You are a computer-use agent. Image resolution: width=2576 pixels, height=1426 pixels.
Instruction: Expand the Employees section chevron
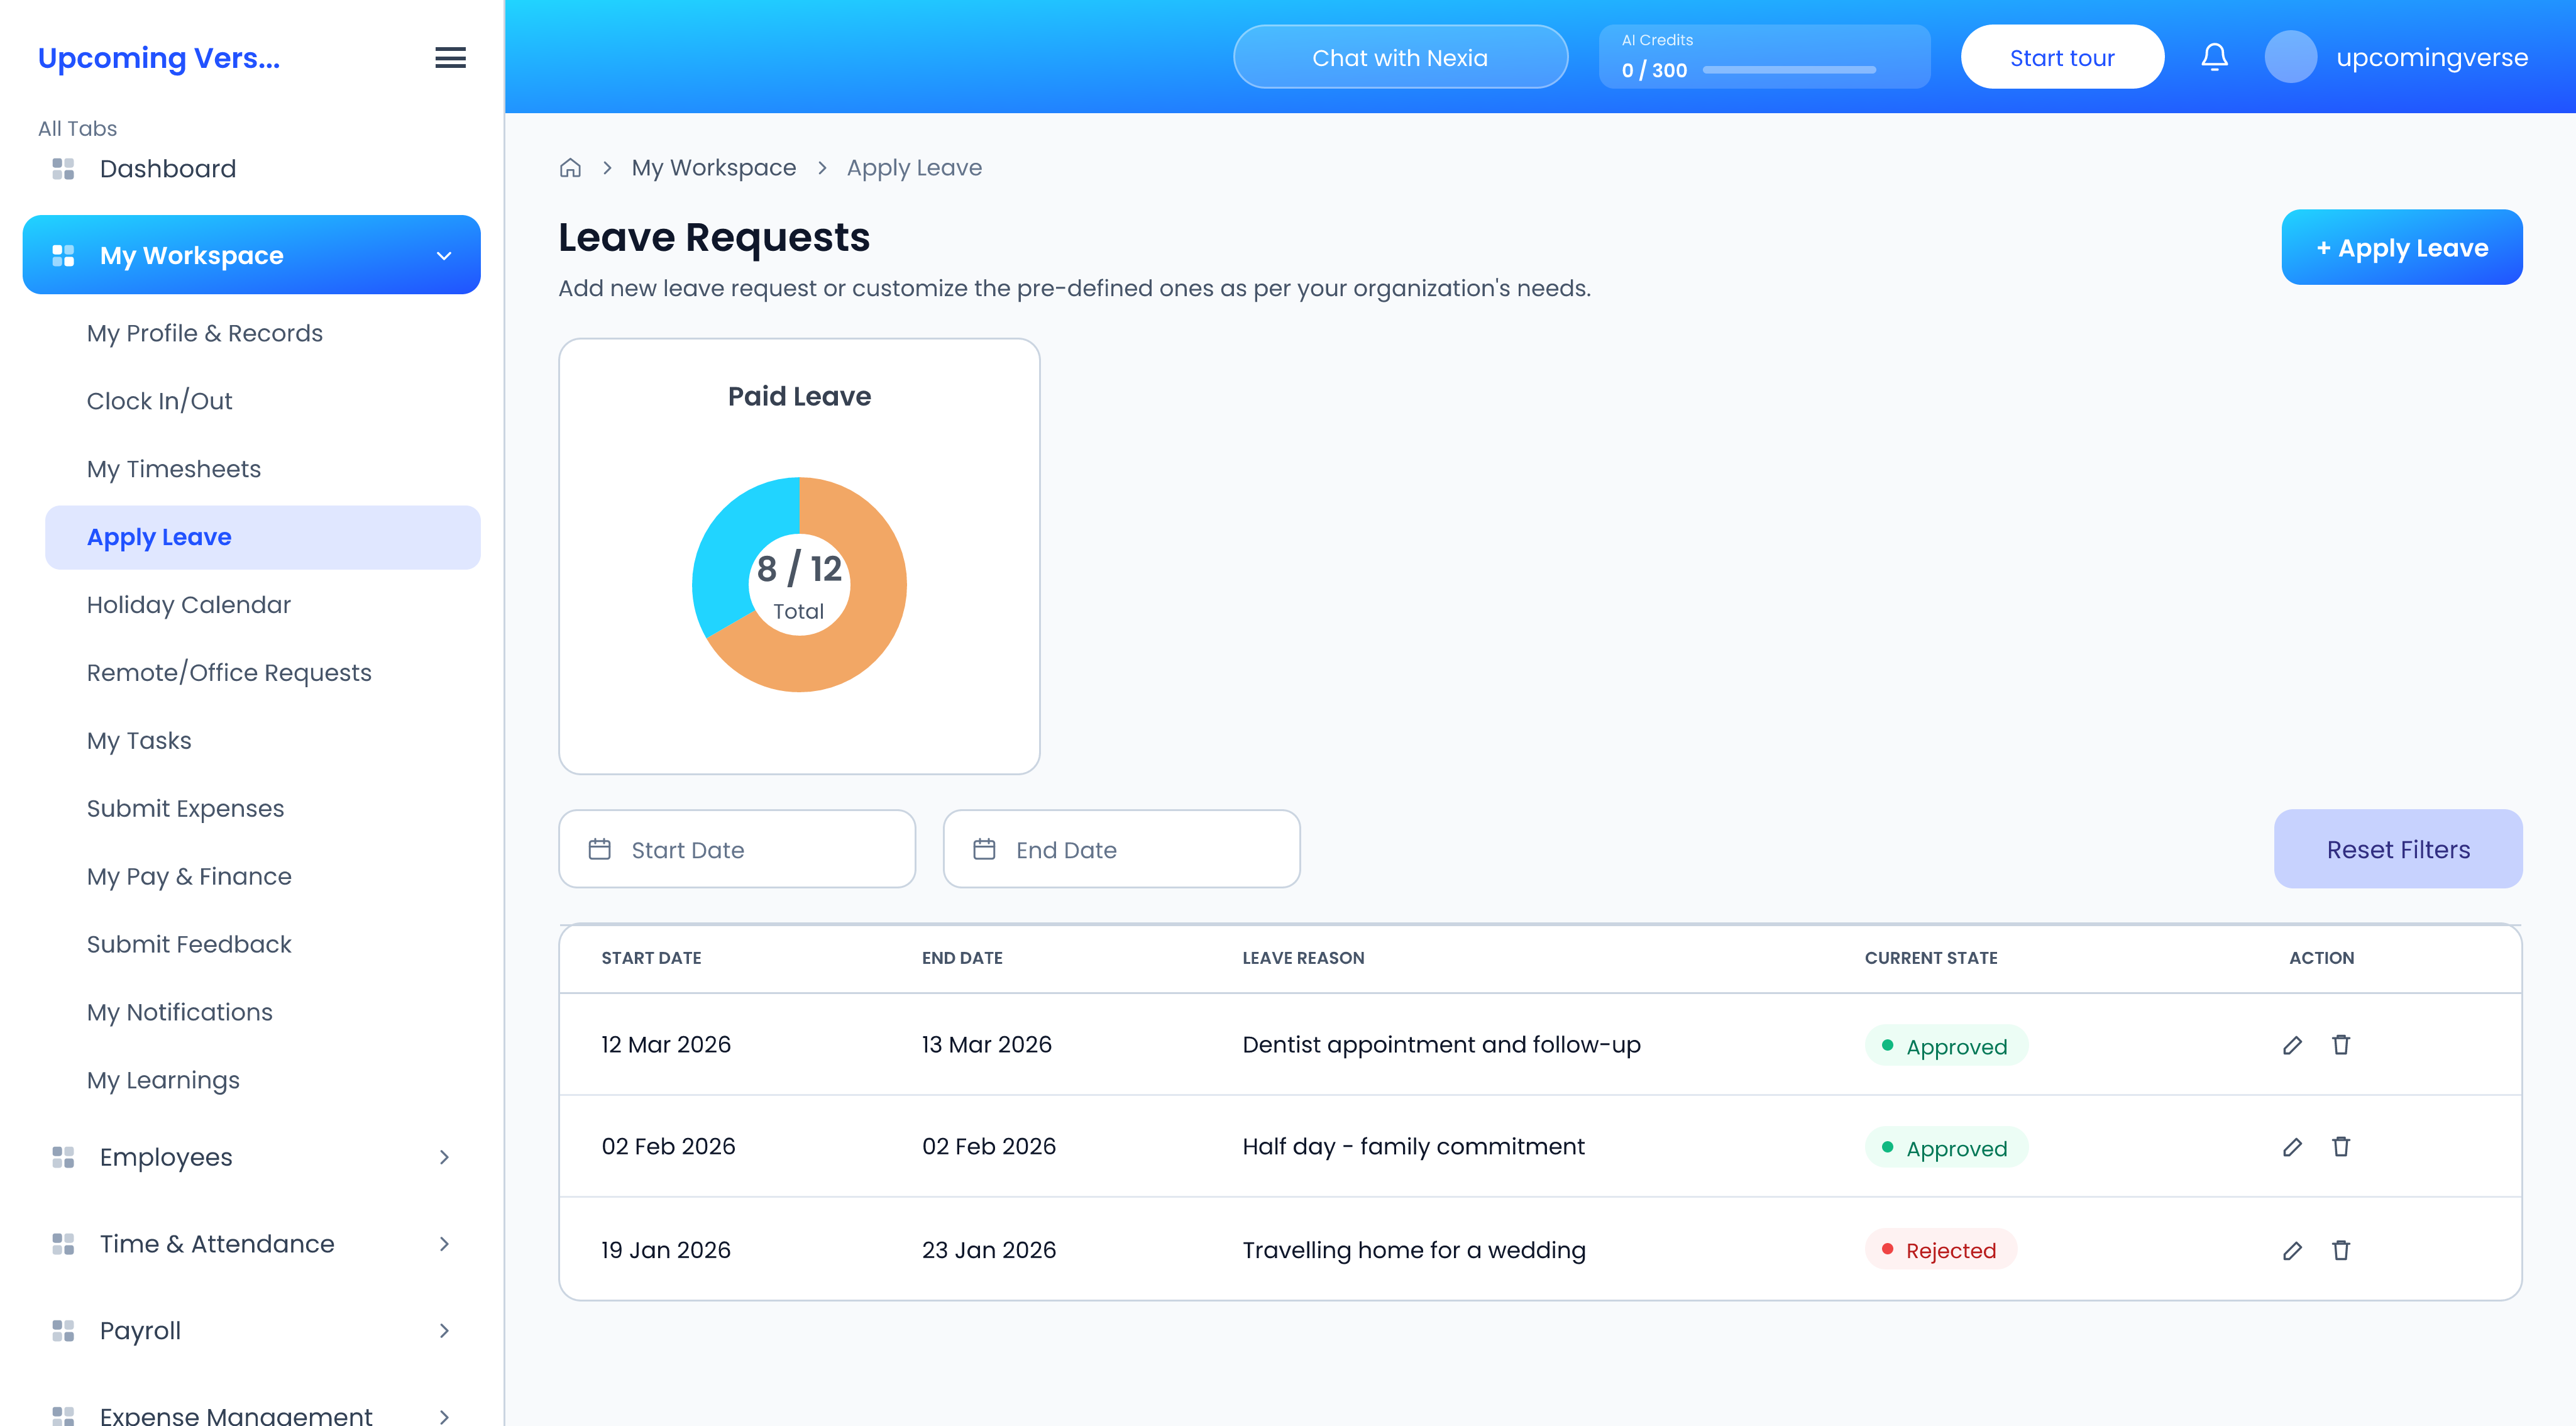coord(444,1158)
